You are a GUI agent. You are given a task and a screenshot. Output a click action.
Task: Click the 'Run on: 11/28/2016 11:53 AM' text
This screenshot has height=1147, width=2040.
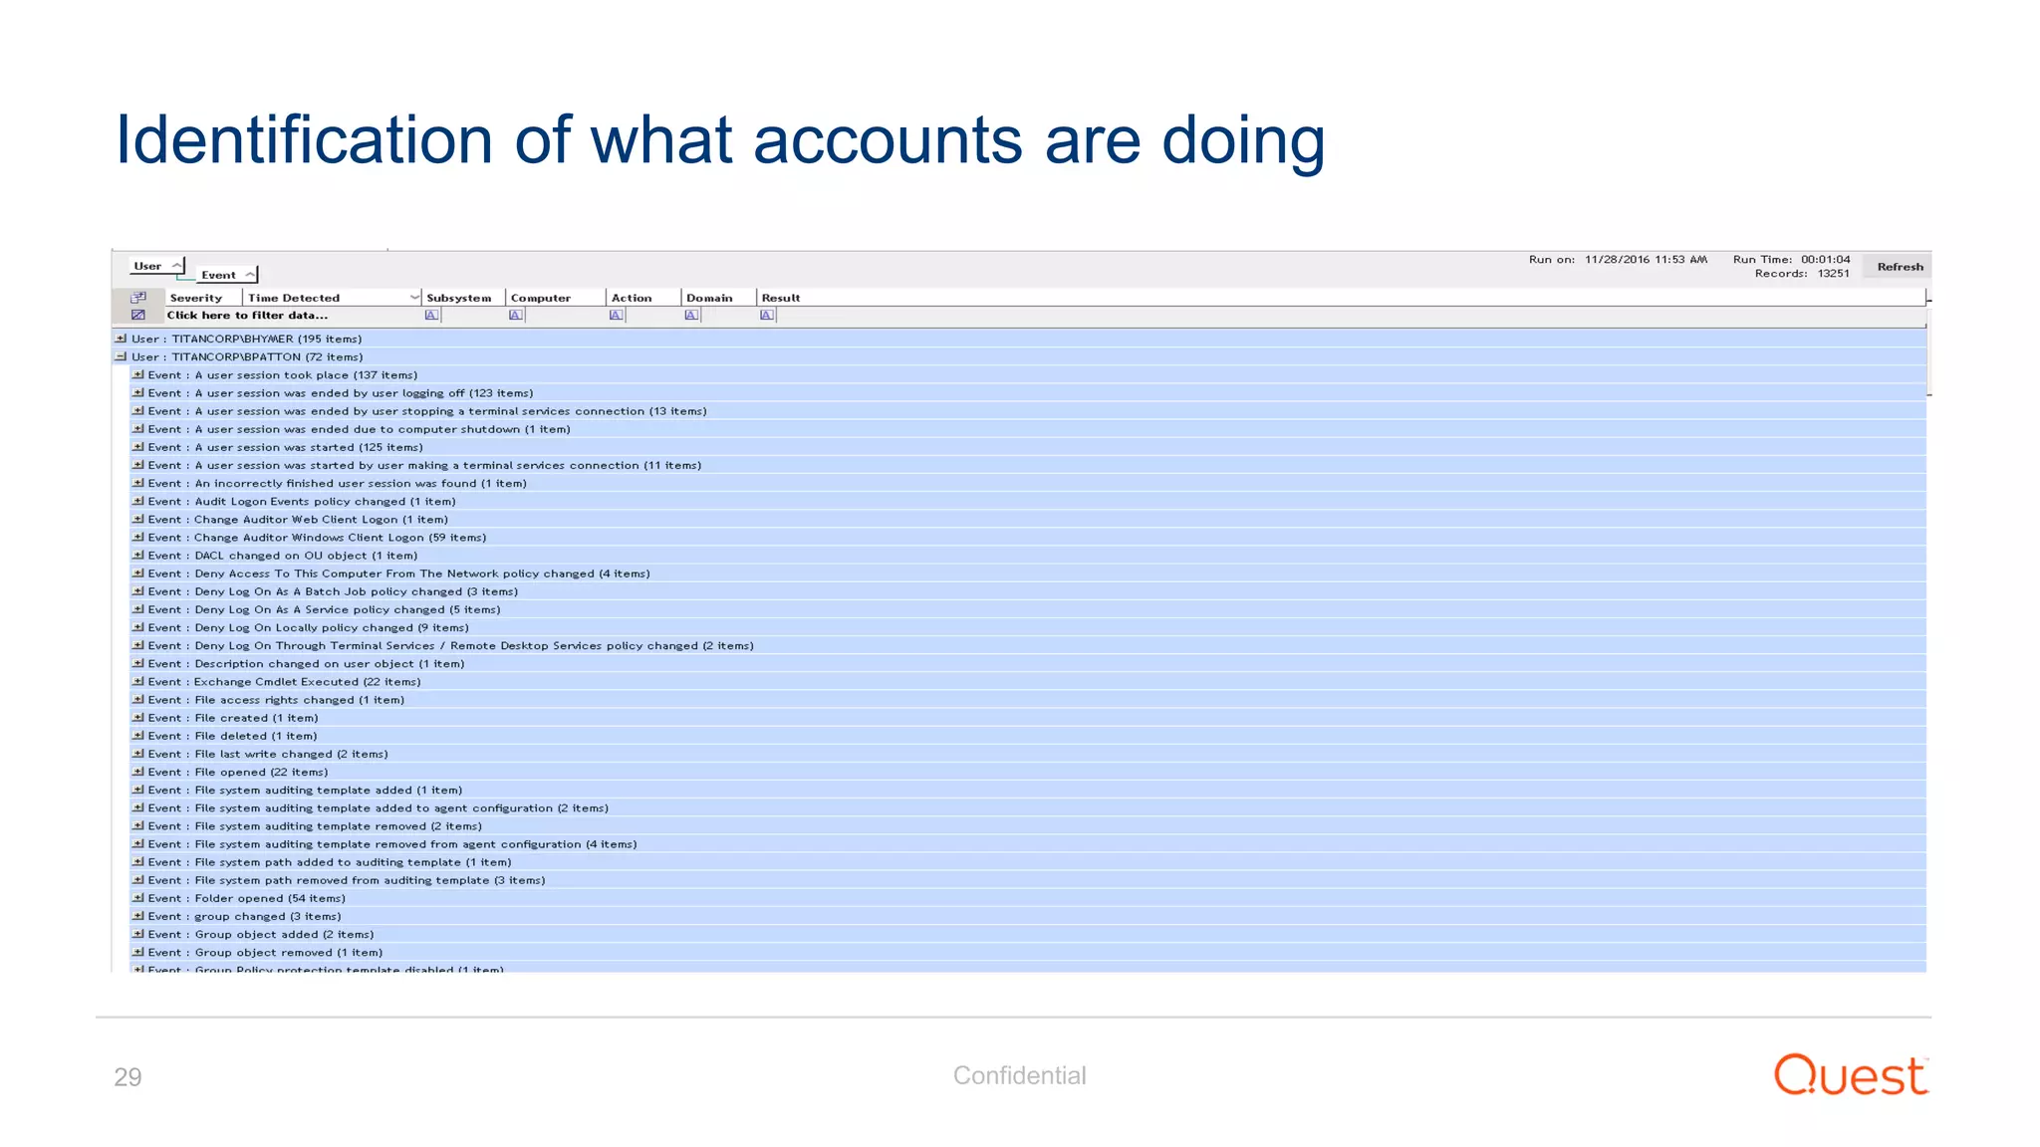click(x=1618, y=260)
